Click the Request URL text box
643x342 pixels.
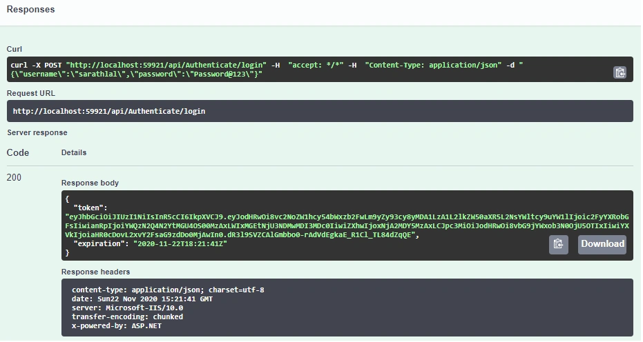tap(320, 111)
